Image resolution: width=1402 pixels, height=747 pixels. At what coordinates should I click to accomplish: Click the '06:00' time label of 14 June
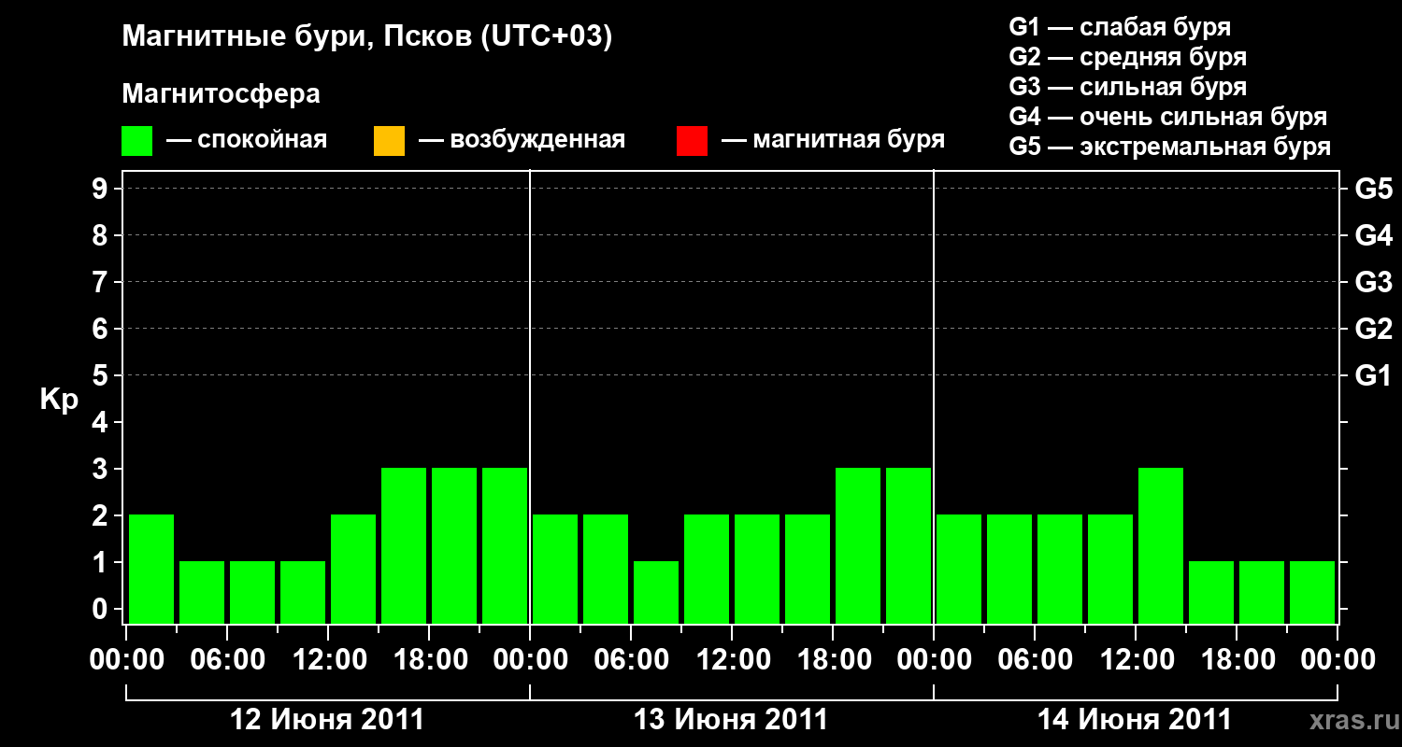[x=1035, y=660]
